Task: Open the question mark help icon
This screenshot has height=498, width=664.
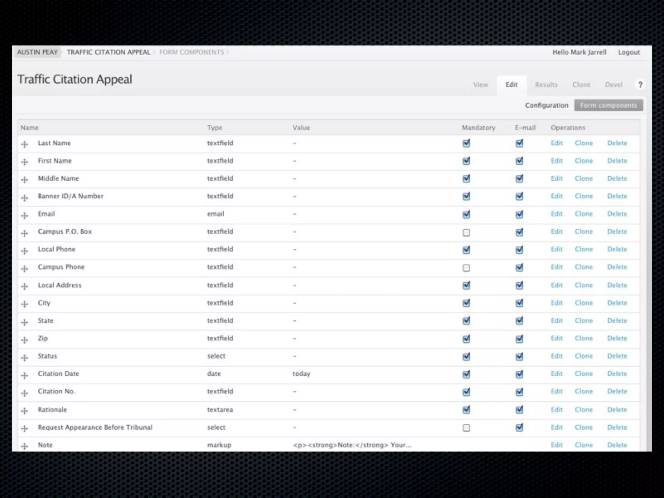Action: (x=640, y=85)
